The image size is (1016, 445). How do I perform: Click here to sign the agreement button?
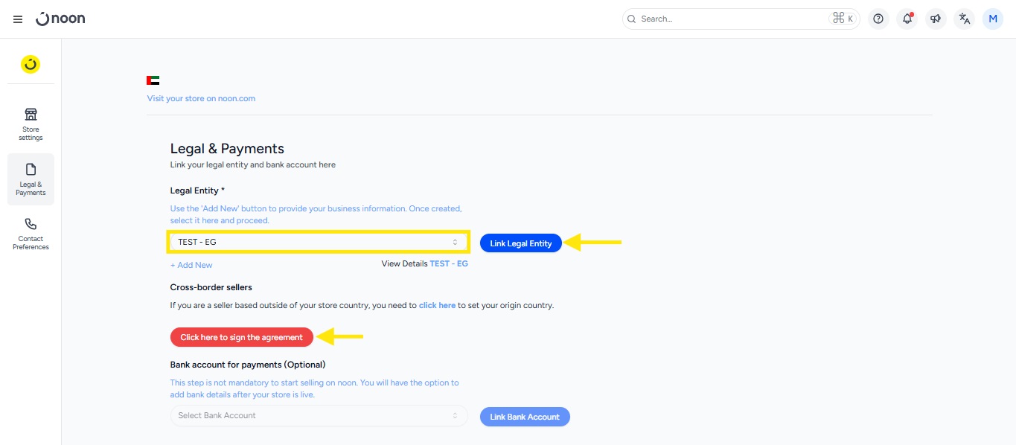coord(241,337)
